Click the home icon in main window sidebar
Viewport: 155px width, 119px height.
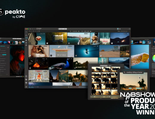click(26, 76)
